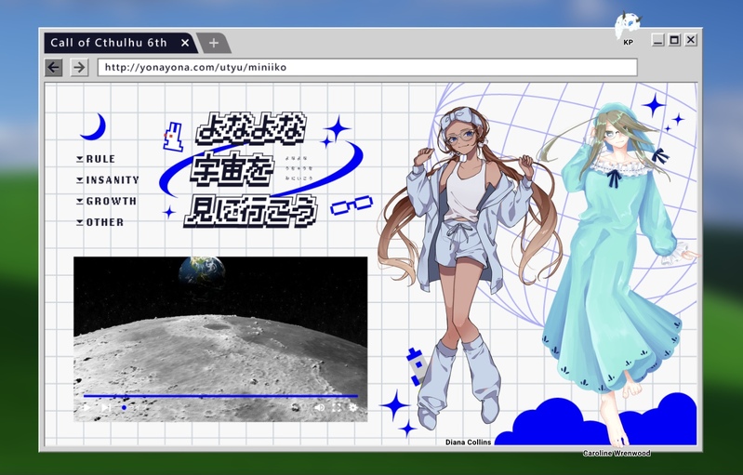Click the yonayona.com address bar

(x=367, y=67)
